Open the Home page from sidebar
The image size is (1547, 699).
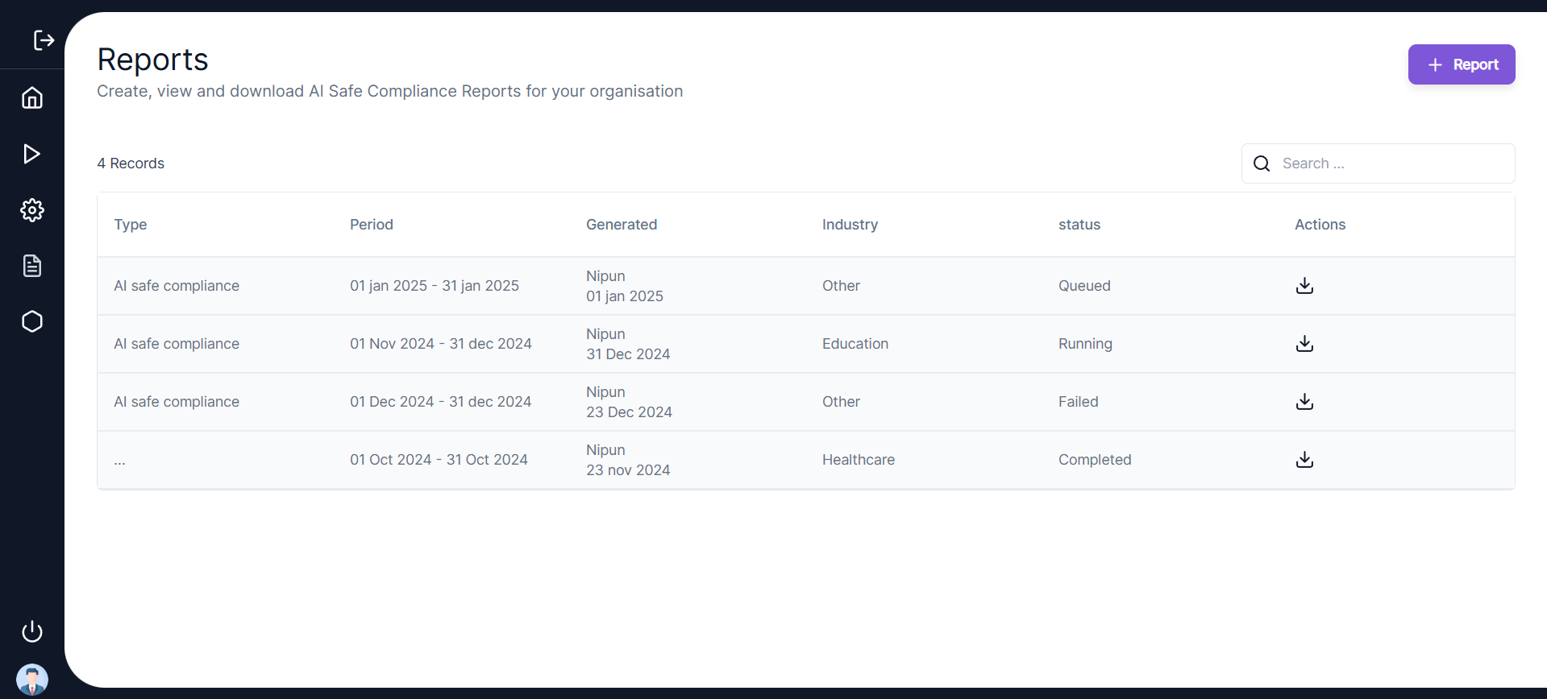(x=32, y=97)
